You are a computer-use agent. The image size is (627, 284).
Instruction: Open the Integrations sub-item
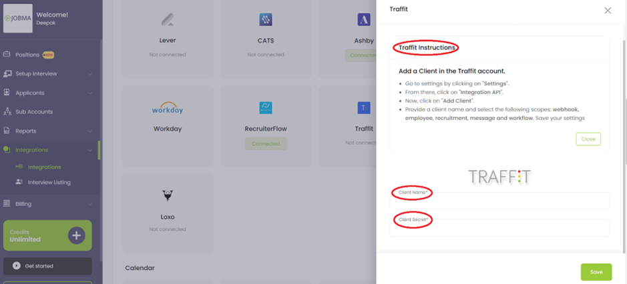coord(44,167)
